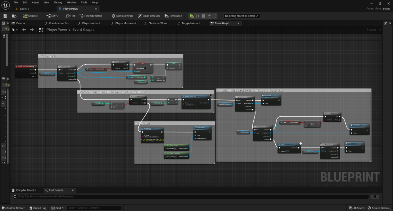Expand the Print String node options
Screen dimensions: 393x211
(x=153, y=141)
